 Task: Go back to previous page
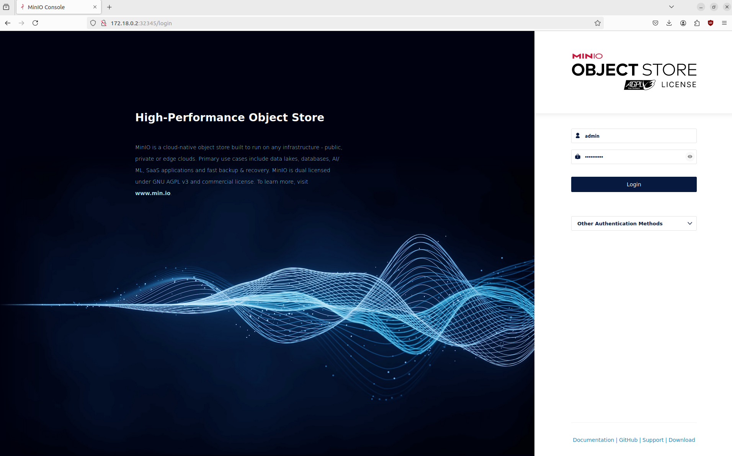(8, 23)
